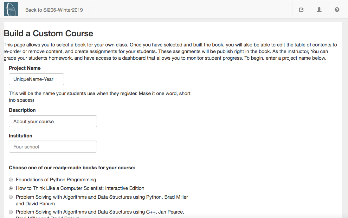The width and height of the screenshot is (348, 218).
Task: Open the help question mark icon
Action: 337,10
